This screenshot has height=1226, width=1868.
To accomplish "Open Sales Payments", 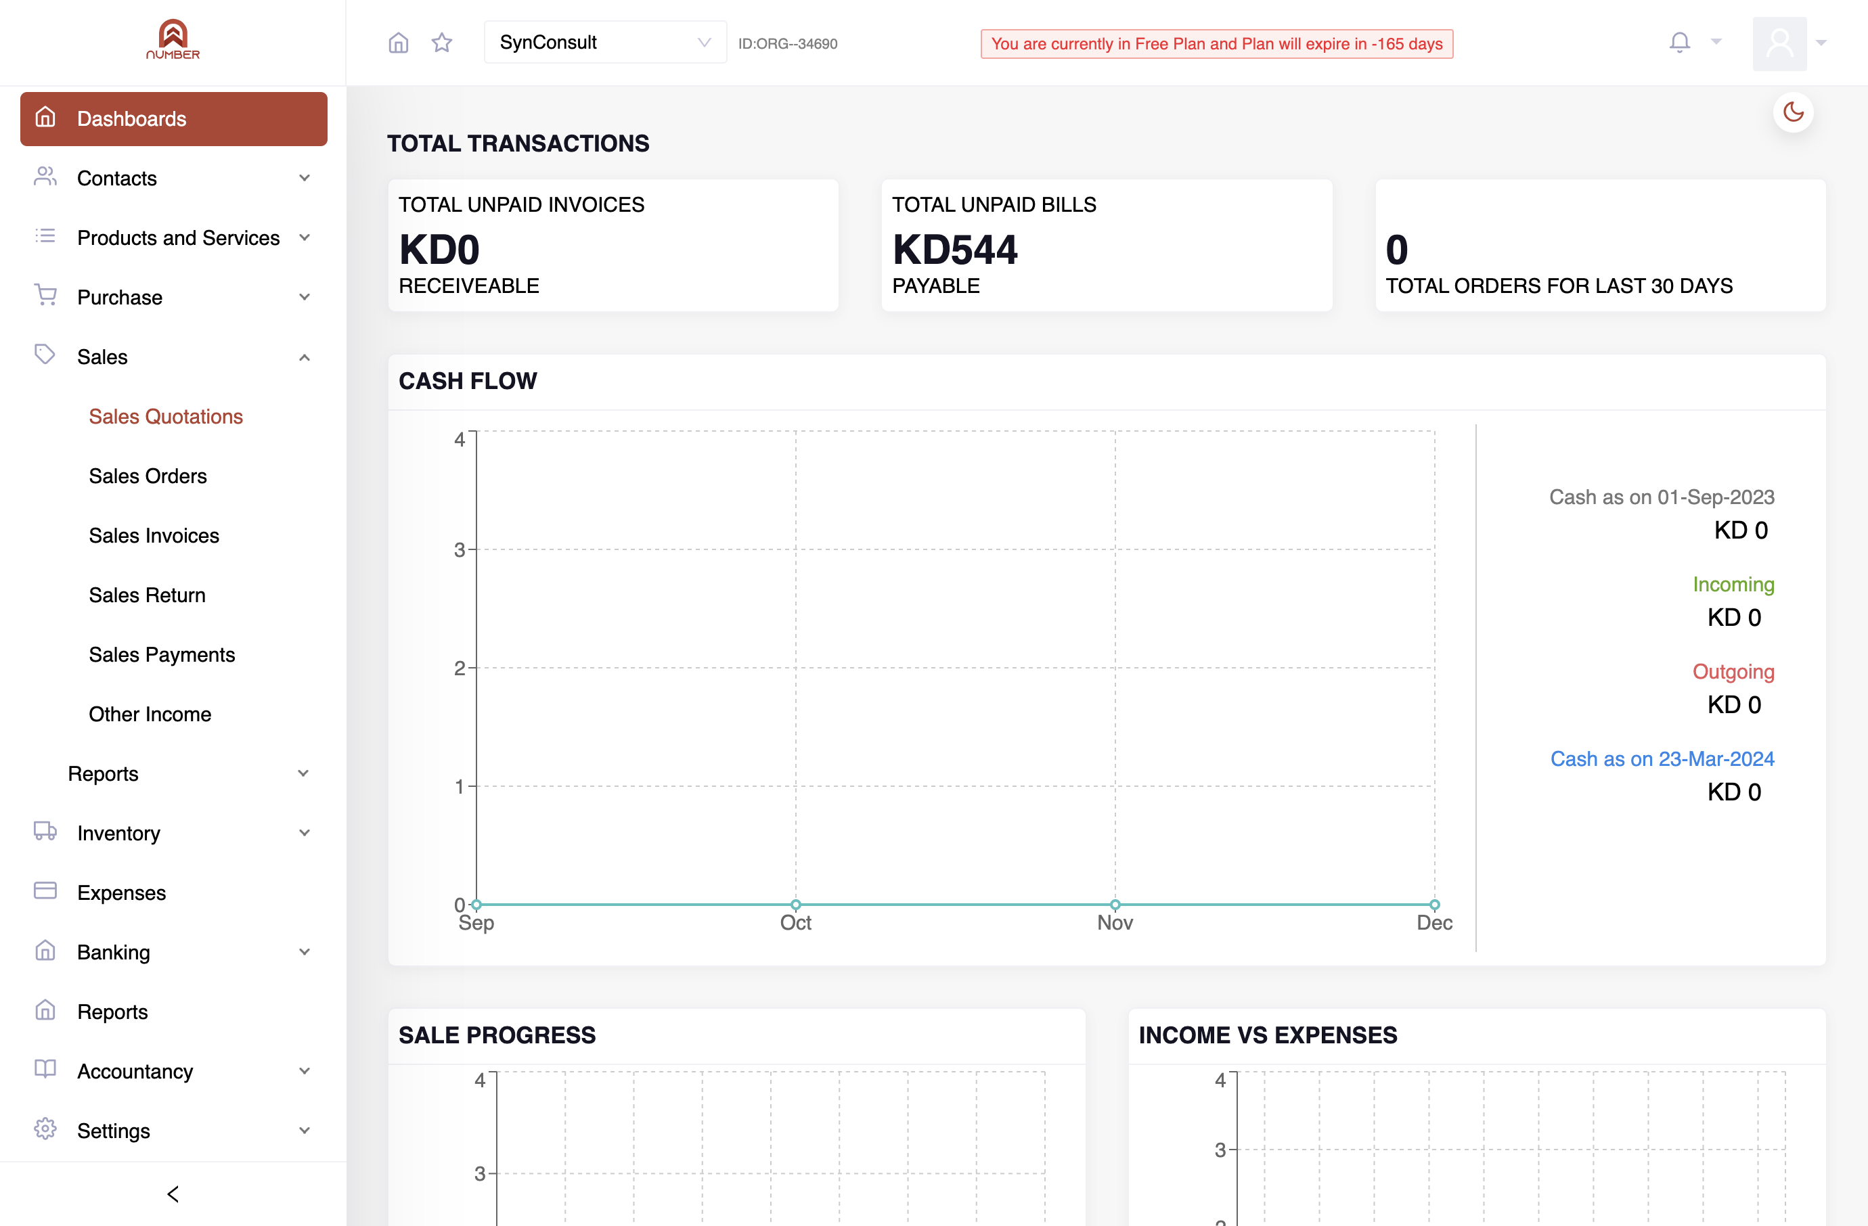I will (x=162, y=655).
